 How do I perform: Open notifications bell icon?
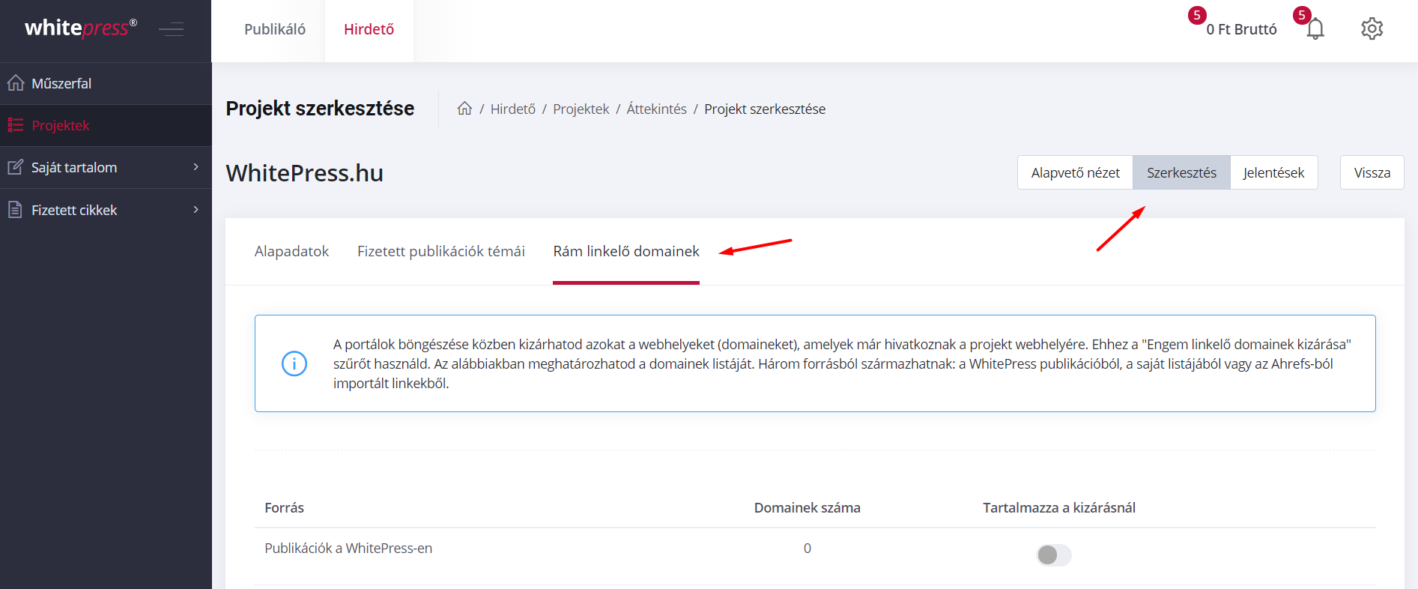(1315, 29)
